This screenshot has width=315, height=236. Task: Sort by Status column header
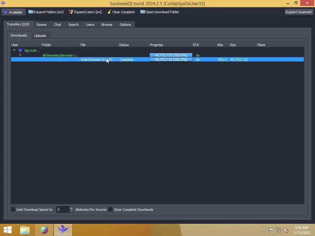tap(134, 45)
